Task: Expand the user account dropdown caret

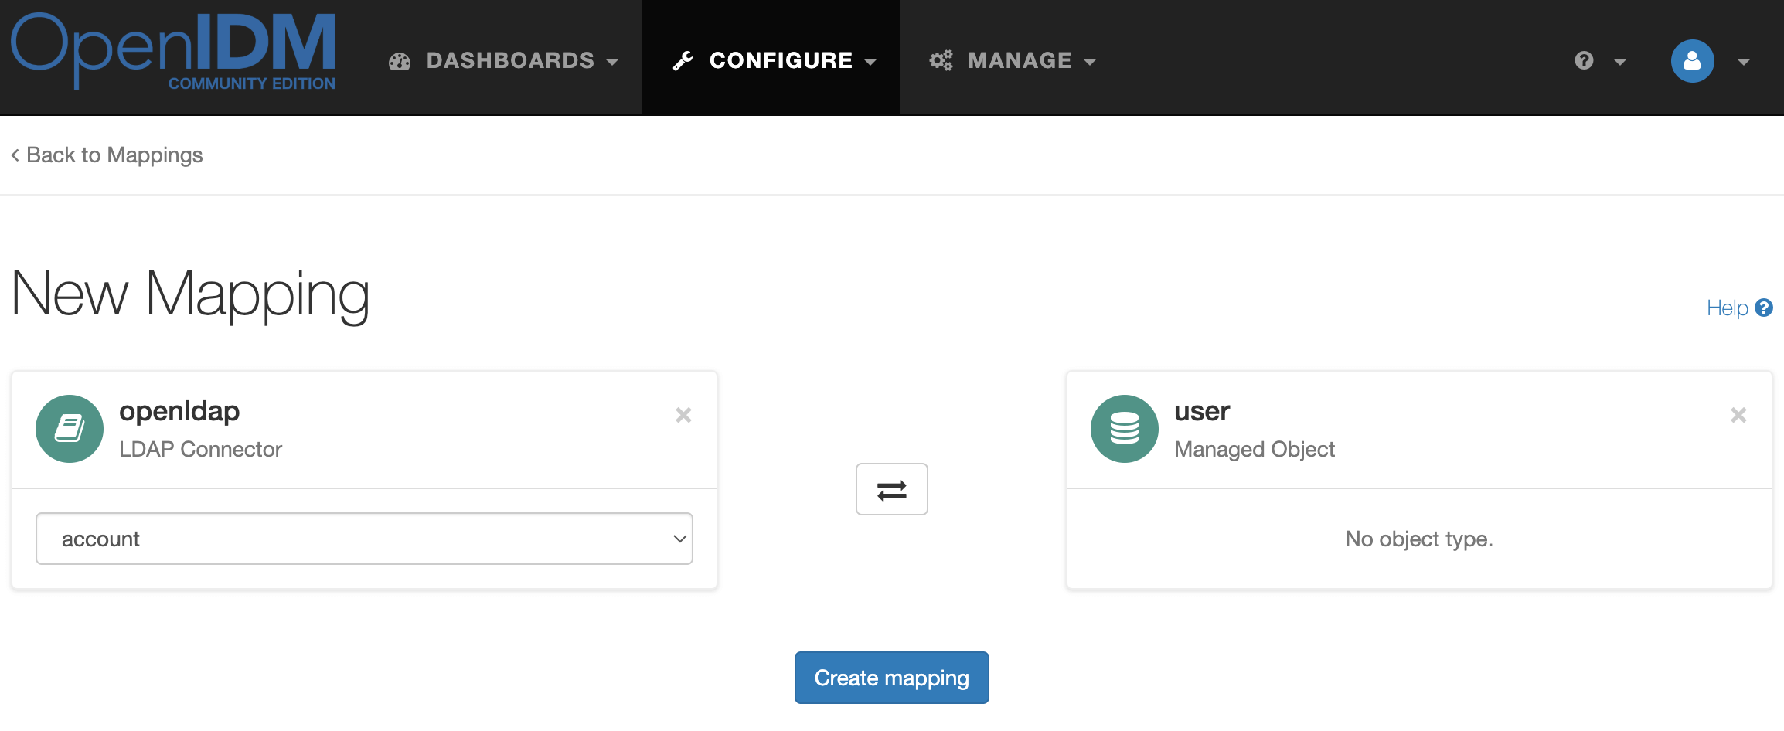Action: [1743, 62]
